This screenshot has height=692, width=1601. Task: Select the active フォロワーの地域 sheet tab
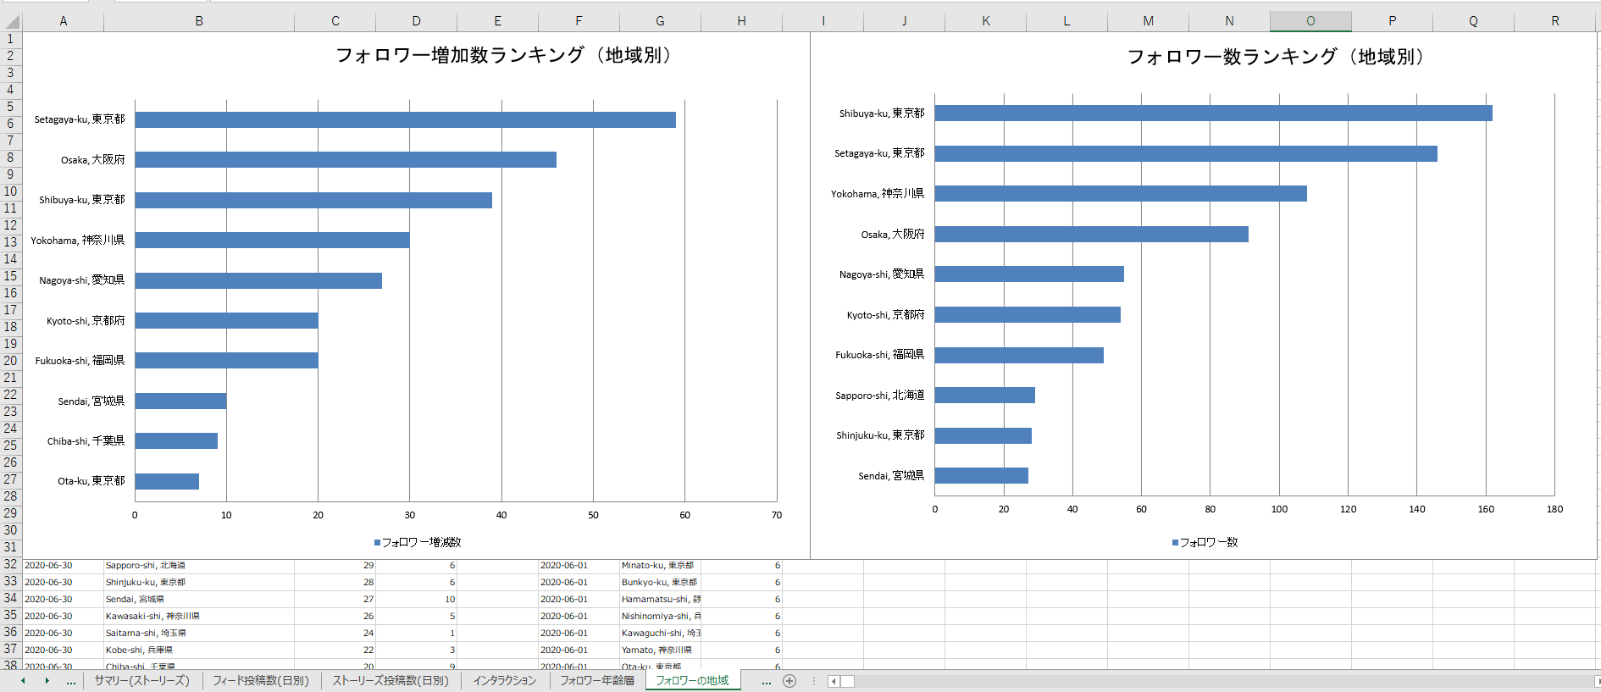(692, 681)
